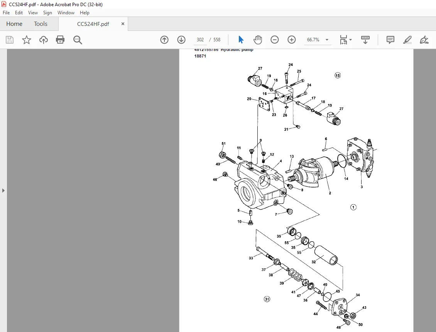Viewport: 436px width, 332px height.
Task: Activate the hand pan tool
Action: point(258,40)
